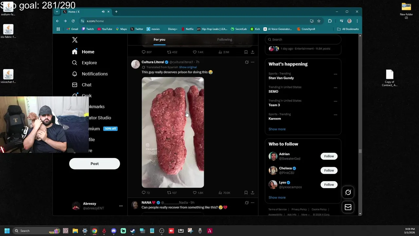Open Explore in the sidebar
This screenshot has height=236, width=419.
[x=84, y=63]
